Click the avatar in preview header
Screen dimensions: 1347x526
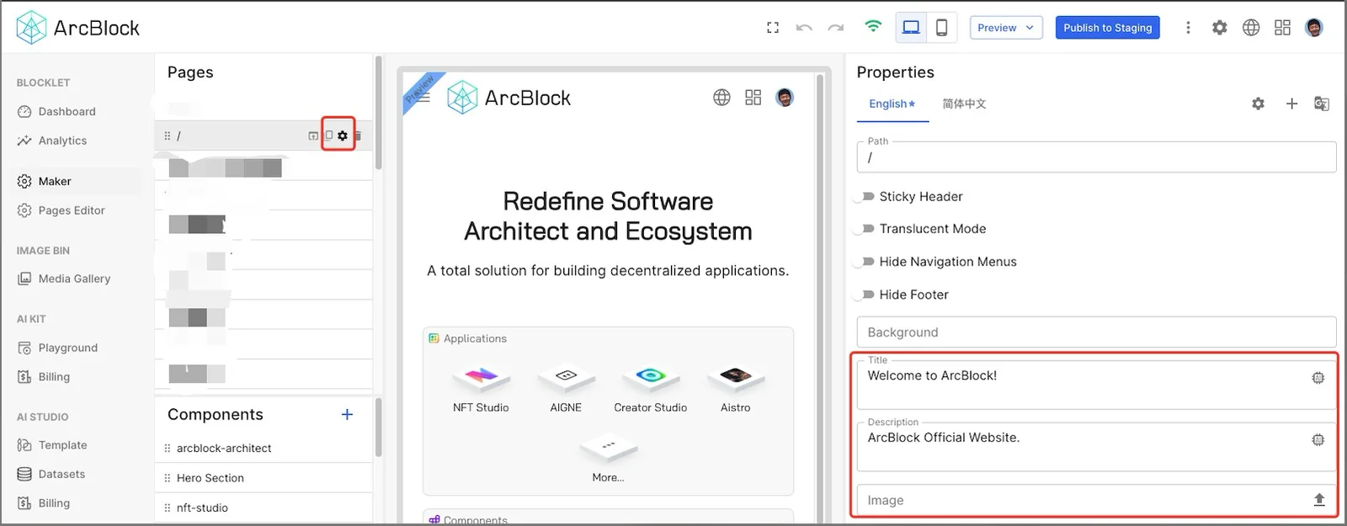(785, 98)
